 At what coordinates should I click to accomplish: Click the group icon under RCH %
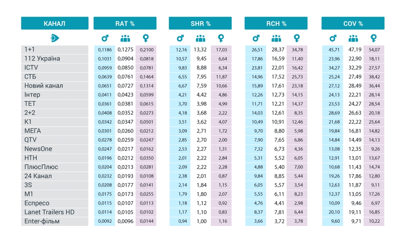276,38
